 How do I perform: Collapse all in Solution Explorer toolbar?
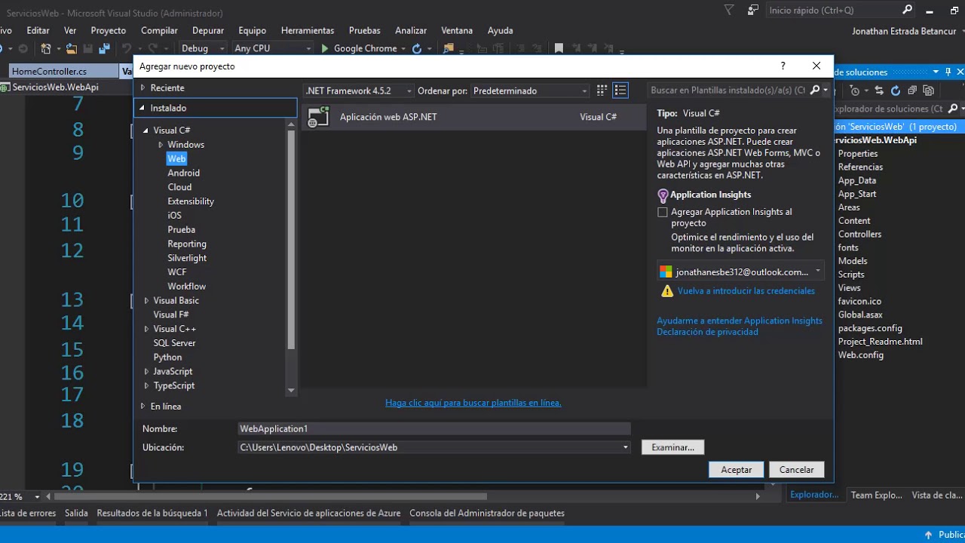(x=912, y=90)
